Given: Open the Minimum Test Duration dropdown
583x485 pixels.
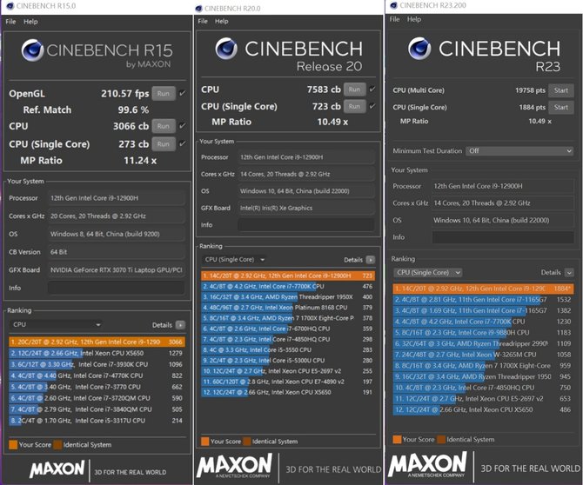Looking at the screenshot, I should [519, 150].
